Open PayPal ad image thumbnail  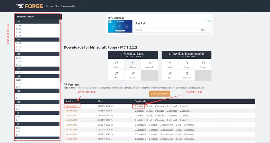[x=120, y=26]
